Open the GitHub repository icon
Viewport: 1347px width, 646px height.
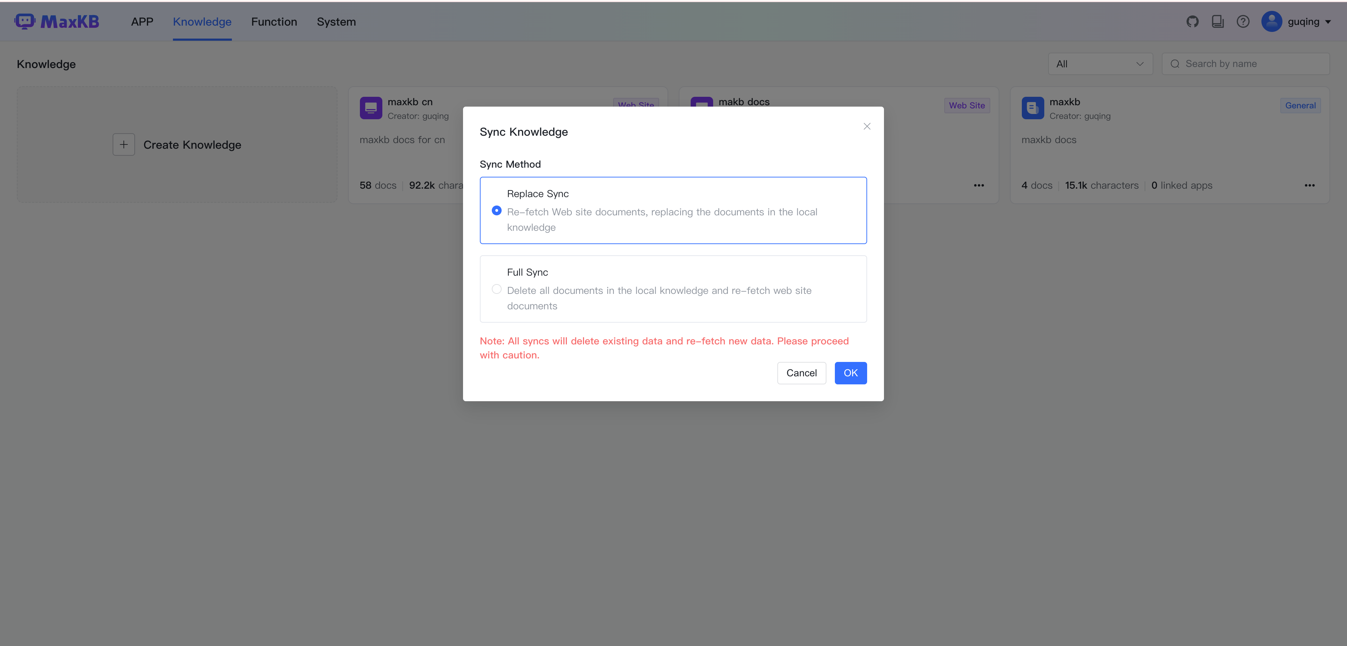tap(1192, 21)
